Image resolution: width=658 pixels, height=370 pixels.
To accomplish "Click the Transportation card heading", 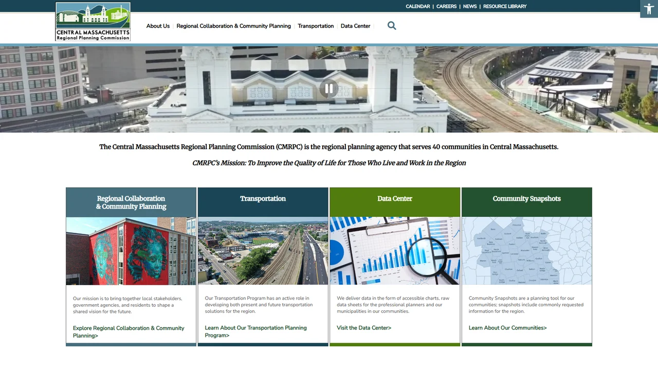I will 263,198.
